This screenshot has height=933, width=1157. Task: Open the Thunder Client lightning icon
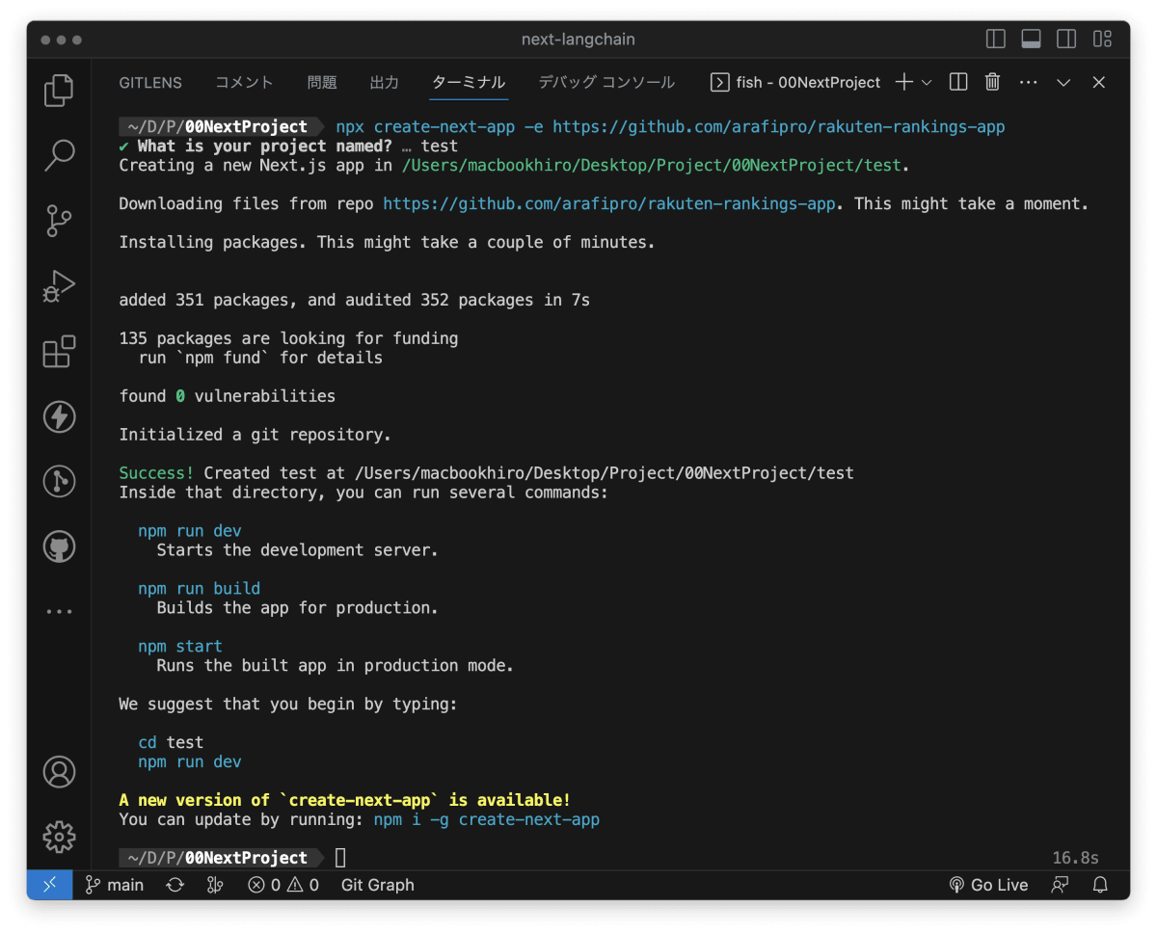pos(59,416)
